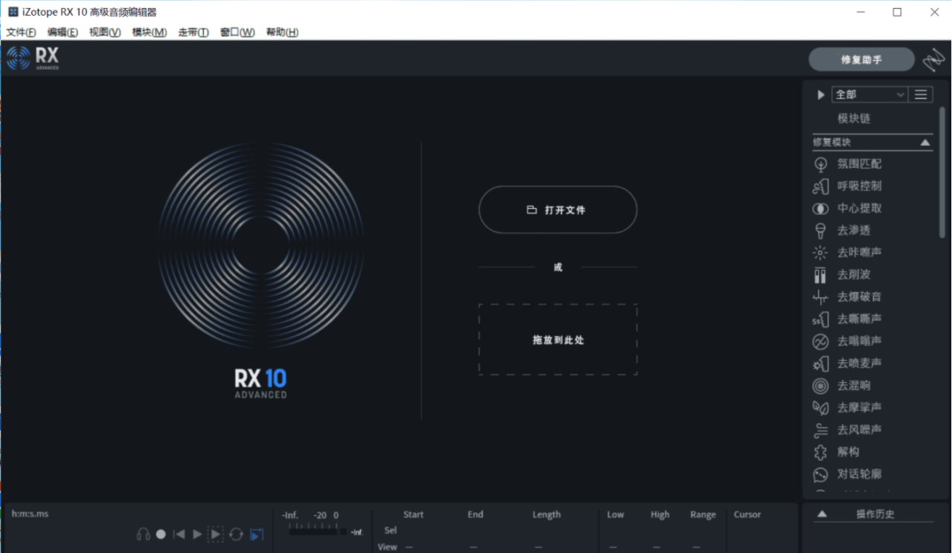This screenshot has width=952, height=553.
Task: Open the 文件(F) menu
Action: click(x=21, y=32)
